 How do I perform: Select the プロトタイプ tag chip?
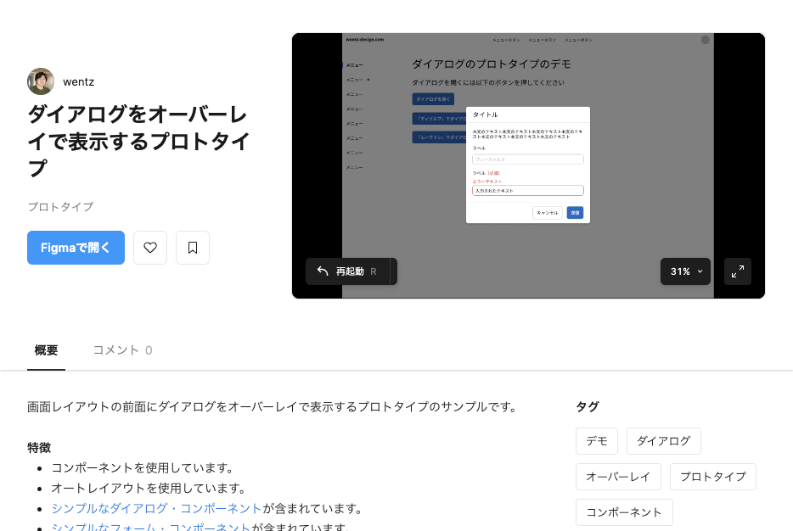[712, 477]
